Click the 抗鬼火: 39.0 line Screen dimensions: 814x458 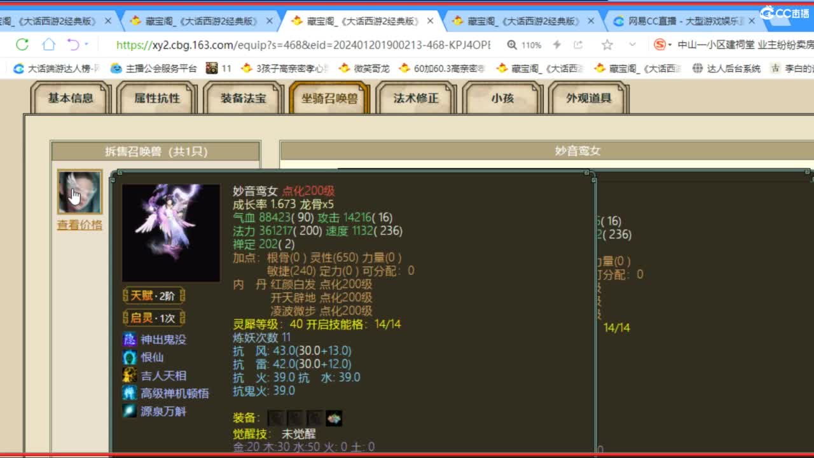(x=264, y=391)
